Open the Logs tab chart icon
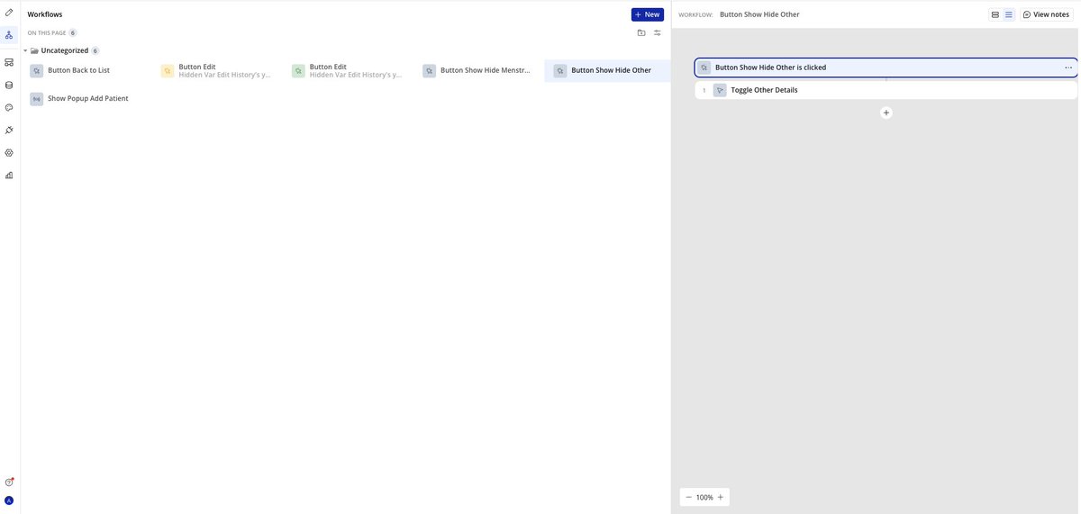Image resolution: width=1081 pixels, height=514 pixels. click(9, 175)
